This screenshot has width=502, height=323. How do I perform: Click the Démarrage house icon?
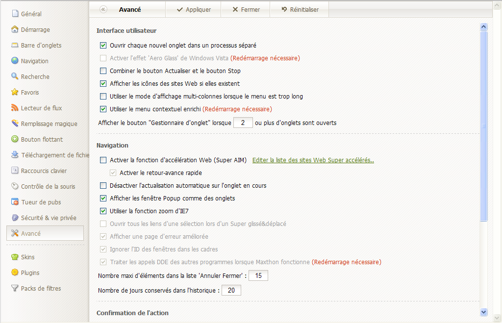pyautogui.click(x=15, y=29)
